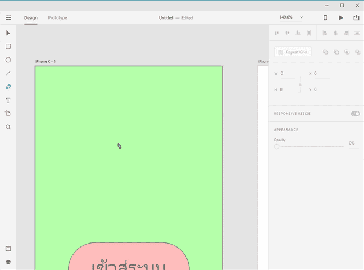Select the pink rounded button shape
Image resolution: width=364 pixels, height=270 pixels.
tap(129, 256)
